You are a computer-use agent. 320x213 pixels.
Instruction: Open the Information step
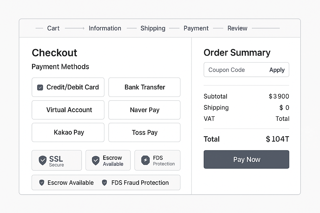coord(105,28)
